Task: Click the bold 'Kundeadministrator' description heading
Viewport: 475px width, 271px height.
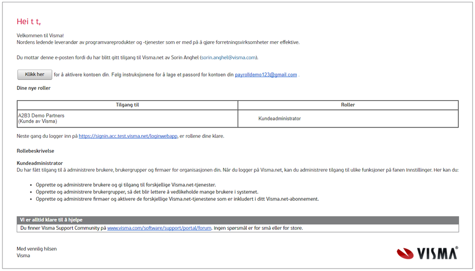Action: click(39, 163)
